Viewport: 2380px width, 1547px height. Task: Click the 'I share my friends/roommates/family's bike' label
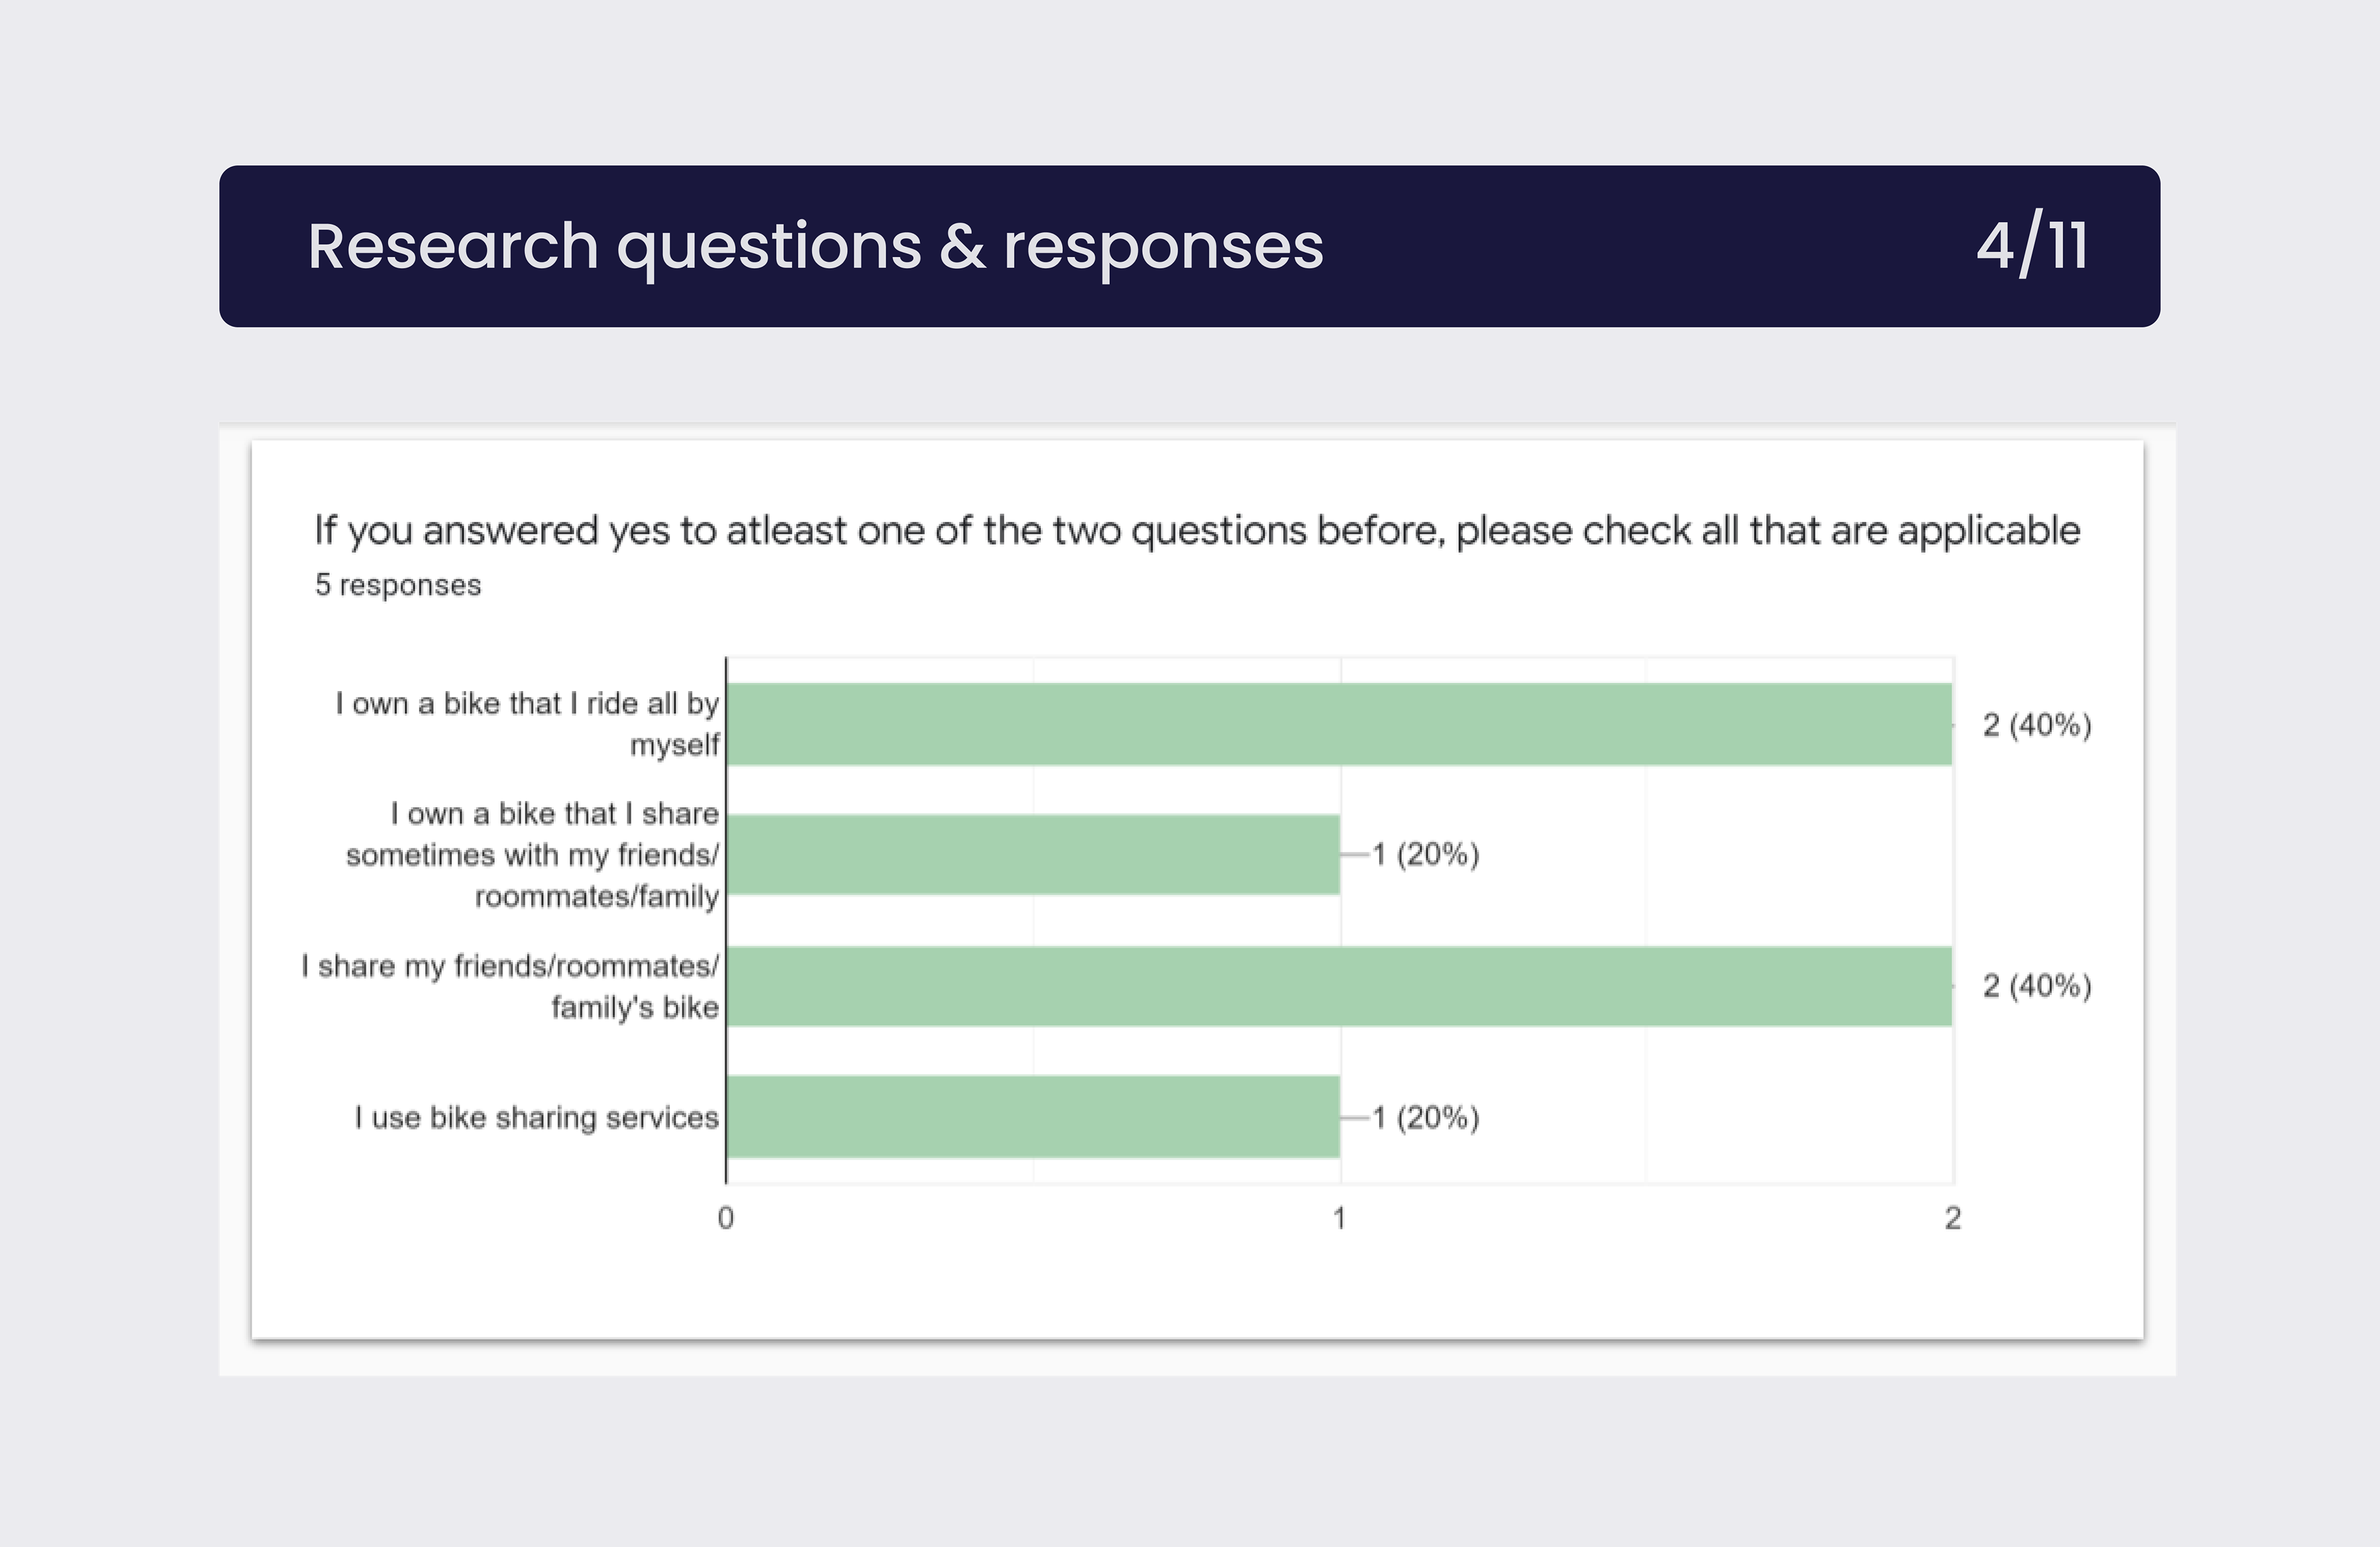pos(510,986)
